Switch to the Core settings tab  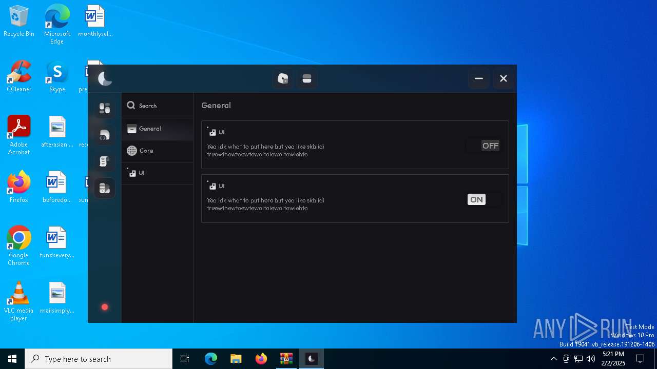[x=158, y=151]
